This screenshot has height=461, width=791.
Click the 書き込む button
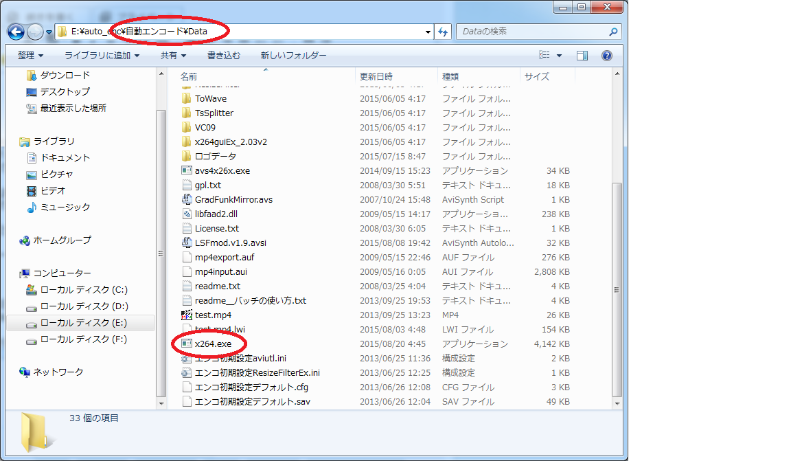[223, 55]
